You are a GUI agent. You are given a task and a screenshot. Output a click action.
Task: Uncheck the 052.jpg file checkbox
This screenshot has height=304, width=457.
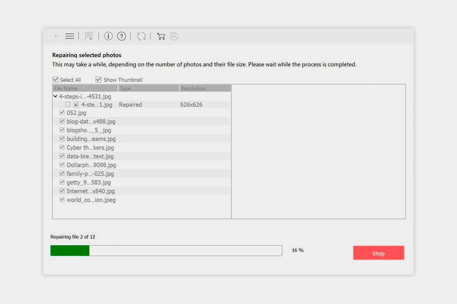click(x=62, y=112)
